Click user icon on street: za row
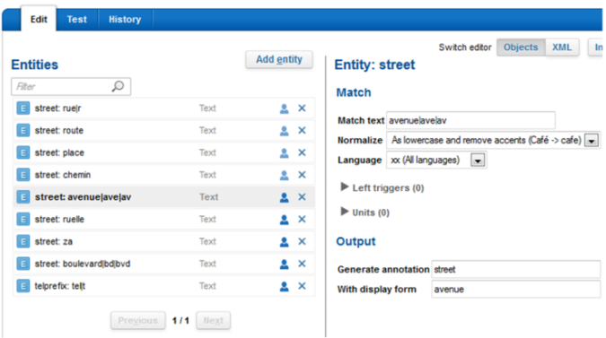This screenshot has width=606, height=338. click(x=284, y=242)
